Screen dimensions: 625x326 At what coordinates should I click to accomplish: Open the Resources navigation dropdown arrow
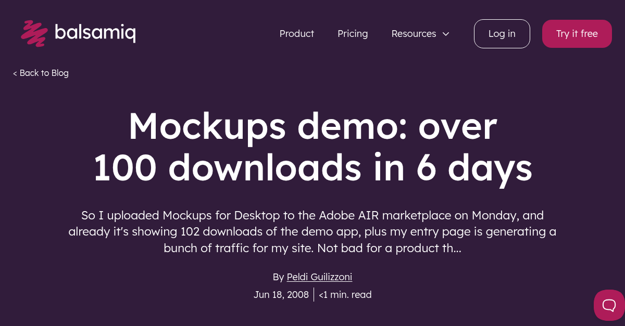tap(446, 34)
